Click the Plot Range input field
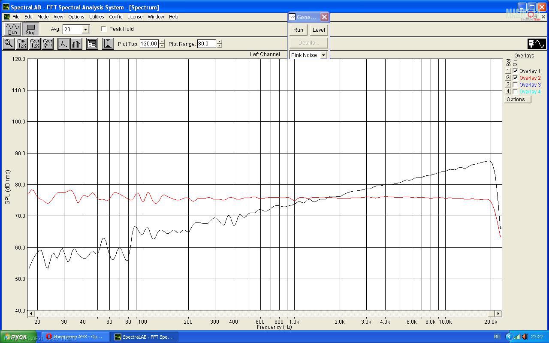549x343 pixels. click(x=207, y=44)
